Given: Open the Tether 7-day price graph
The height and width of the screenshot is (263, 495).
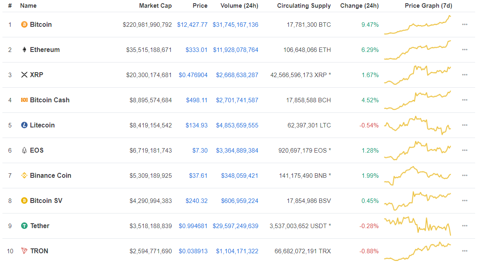Looking at the screenshot, I should coord(418,226).
